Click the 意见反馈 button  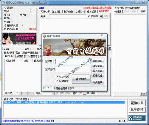[x=137, y=110]
